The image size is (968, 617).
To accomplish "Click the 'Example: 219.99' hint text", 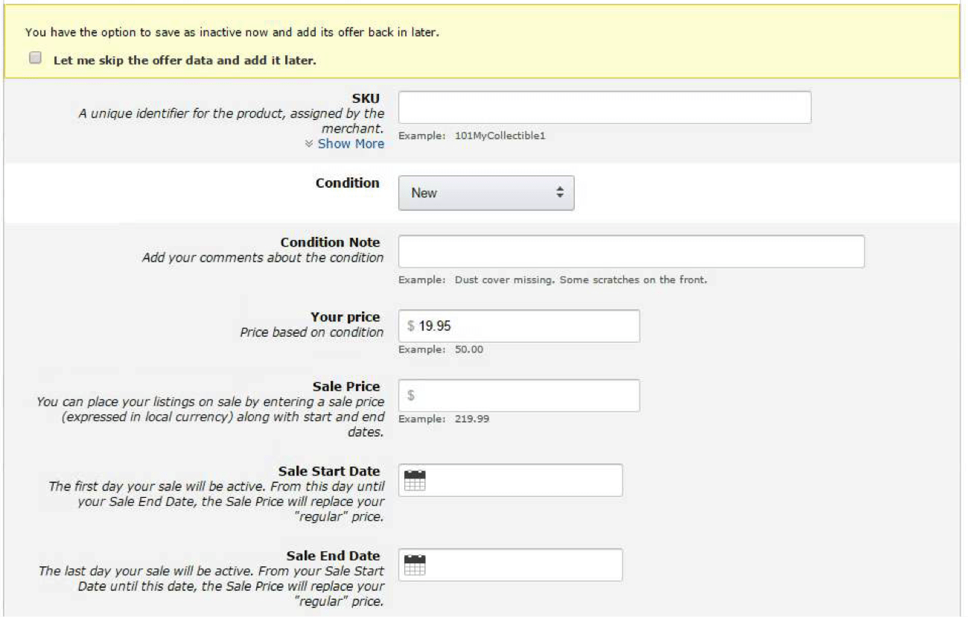I will click(x=444, y=419).
